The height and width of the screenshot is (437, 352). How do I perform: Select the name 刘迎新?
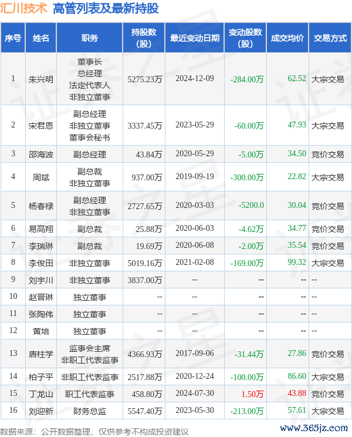tap(41, 411)
